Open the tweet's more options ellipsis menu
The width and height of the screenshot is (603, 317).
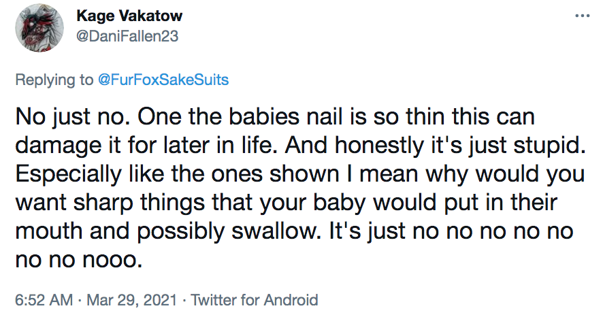581,15
